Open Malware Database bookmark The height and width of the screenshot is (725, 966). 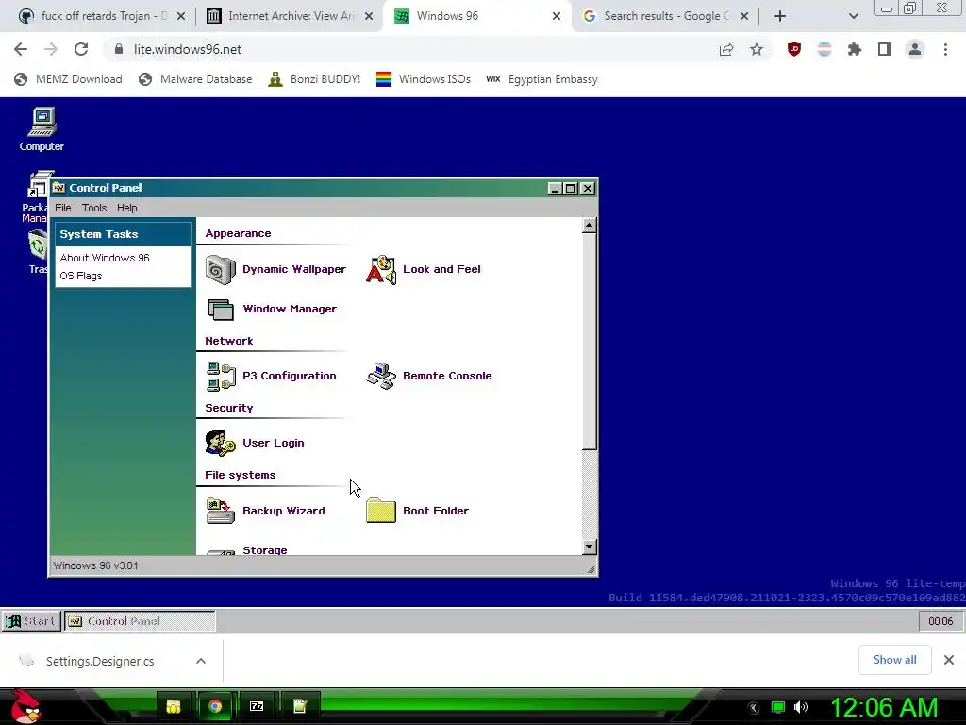click(x=195, y=79)
